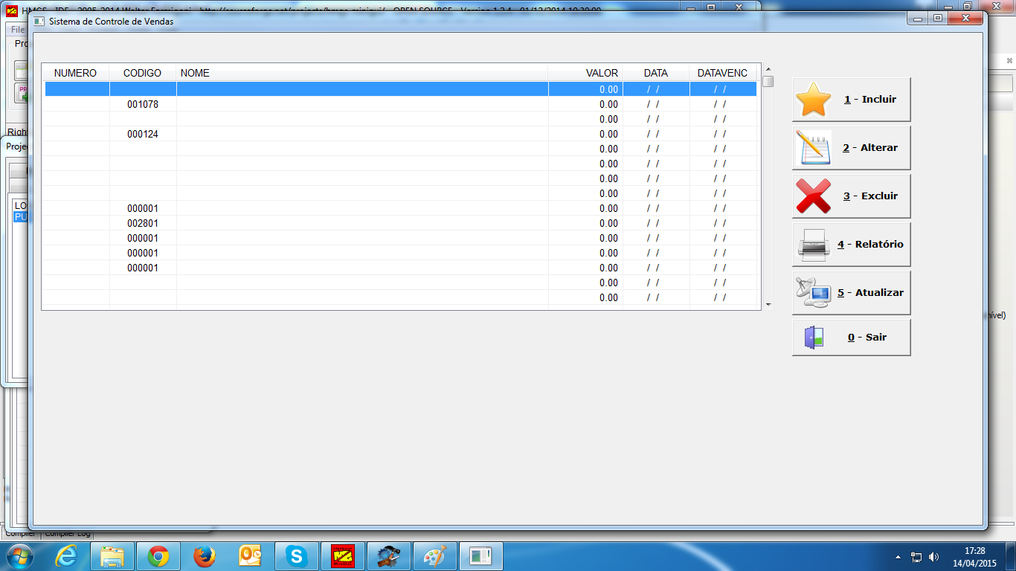Open the taskbar clock showing 17:28
Image resolution: width=1016 pixels, height=571 pixels.
(974, 556)
